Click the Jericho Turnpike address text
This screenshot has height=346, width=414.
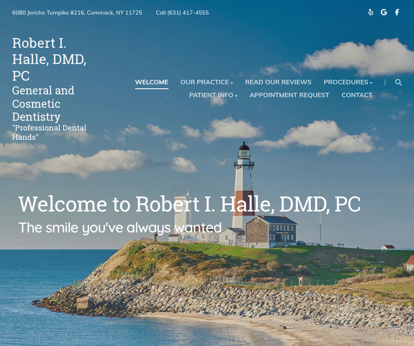coord(77,12)
